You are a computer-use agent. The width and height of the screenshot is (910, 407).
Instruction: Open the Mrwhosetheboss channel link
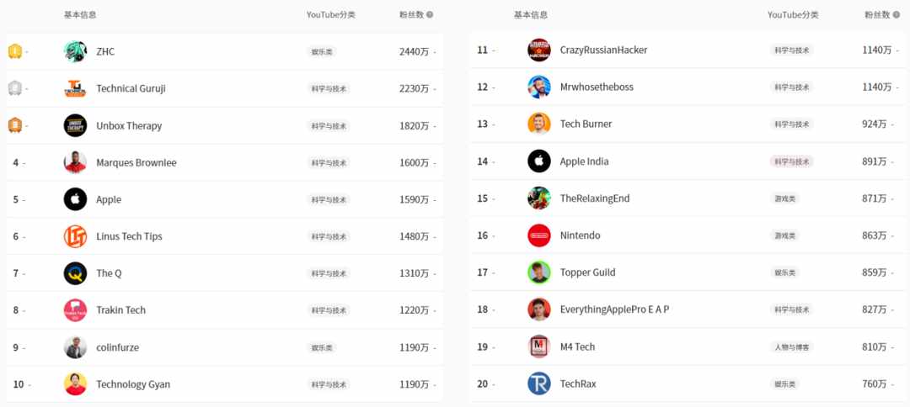click(x=597, y=87)
